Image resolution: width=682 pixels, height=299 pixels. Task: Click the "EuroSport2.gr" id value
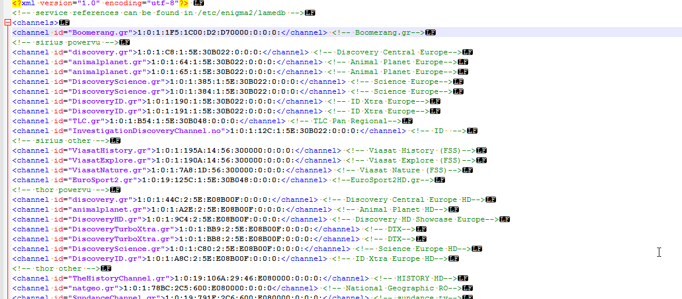click(103, 180)
